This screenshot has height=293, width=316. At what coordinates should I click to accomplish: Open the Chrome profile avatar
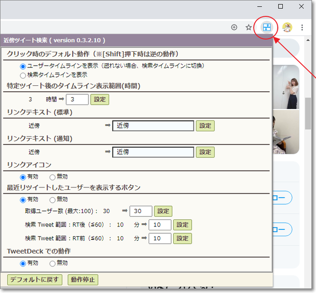coord(287,27)
